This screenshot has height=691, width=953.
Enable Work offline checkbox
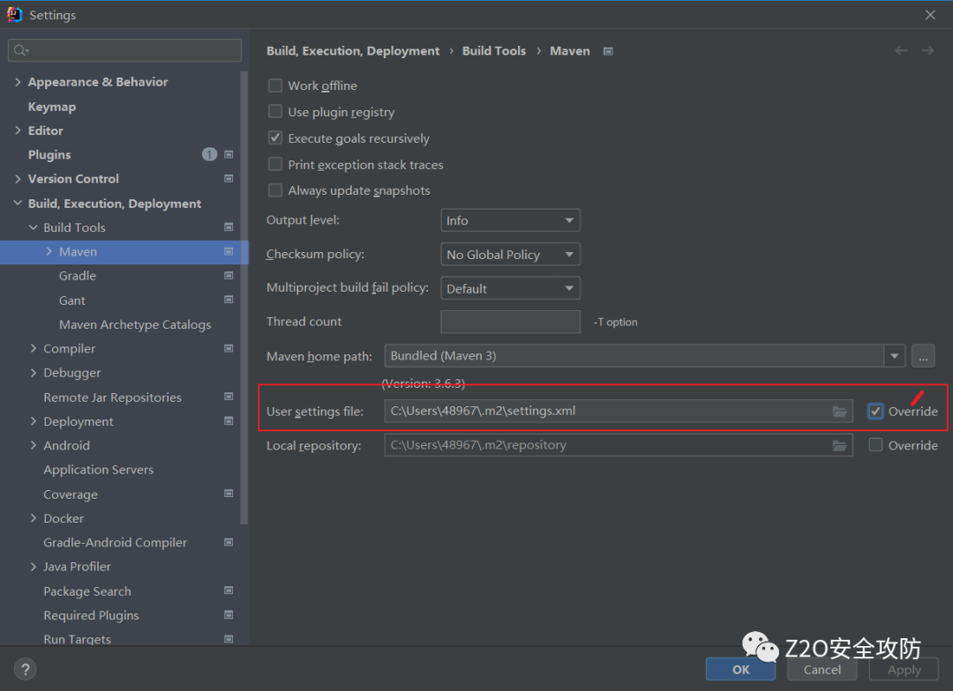click(275, 85)
